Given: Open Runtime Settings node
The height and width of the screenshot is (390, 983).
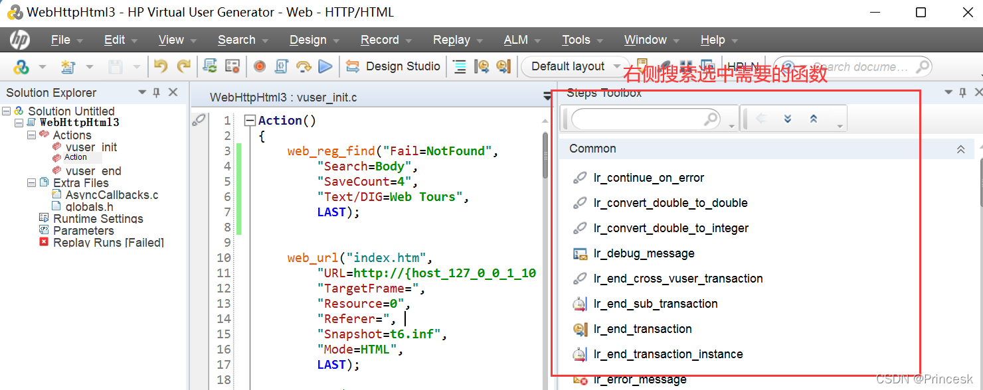Looking at the screenshot, I should [98, 218].
